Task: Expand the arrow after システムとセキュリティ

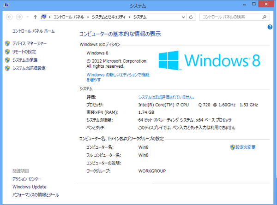Action: click(x=129, y=17)
